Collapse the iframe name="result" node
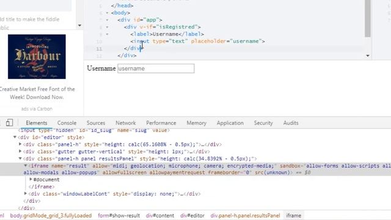The image size is (391, 220). pyautogui.click(x=26, y=166)
